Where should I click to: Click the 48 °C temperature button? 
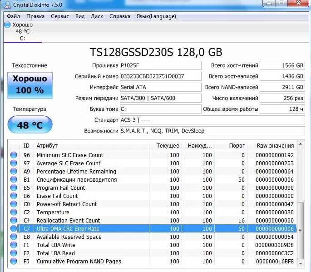click(30, 124)
